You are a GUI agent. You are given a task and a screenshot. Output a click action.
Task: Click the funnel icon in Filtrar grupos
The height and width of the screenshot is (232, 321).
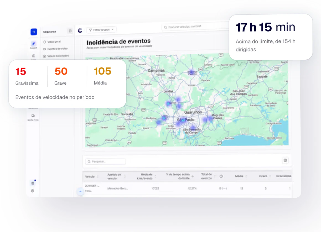coord(90,30)
